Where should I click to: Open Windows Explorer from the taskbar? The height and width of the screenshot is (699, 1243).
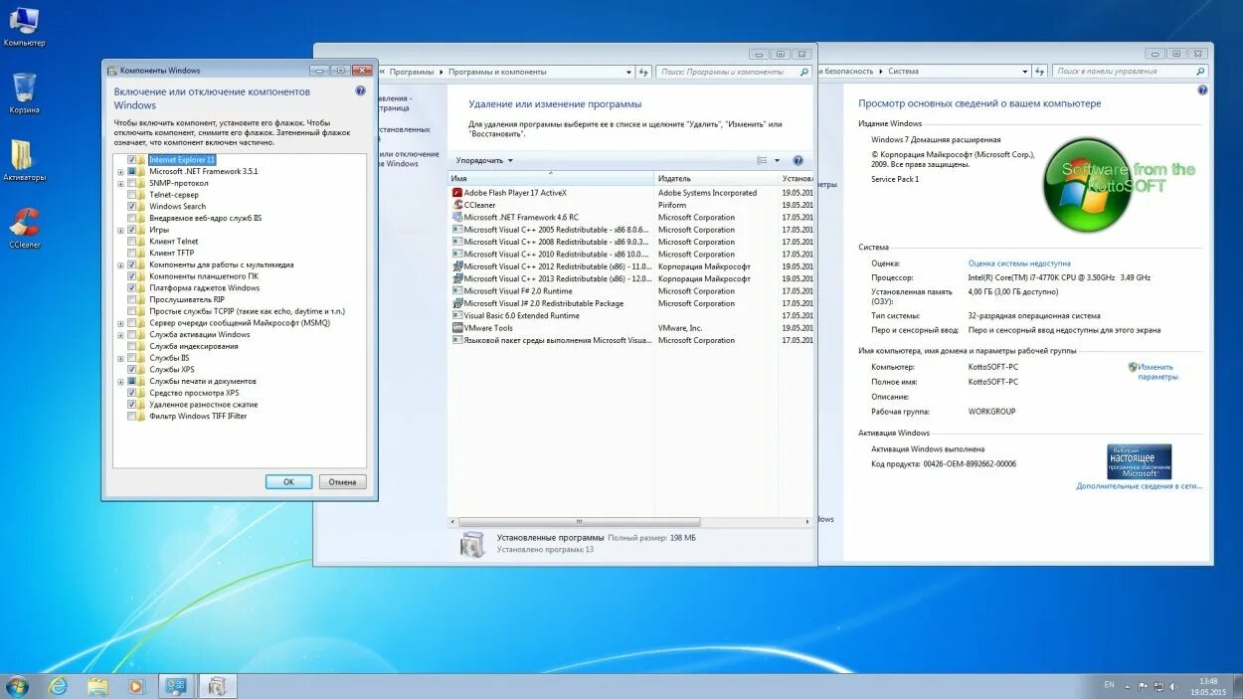pos(97,685)
